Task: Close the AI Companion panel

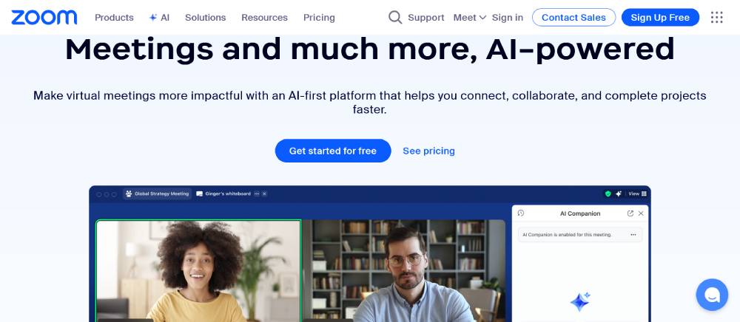Action: coord(641,213)
